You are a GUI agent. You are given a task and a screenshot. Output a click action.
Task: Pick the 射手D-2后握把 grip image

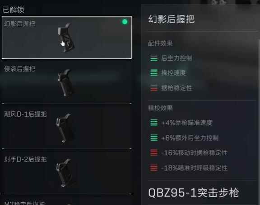click(64, 173)
